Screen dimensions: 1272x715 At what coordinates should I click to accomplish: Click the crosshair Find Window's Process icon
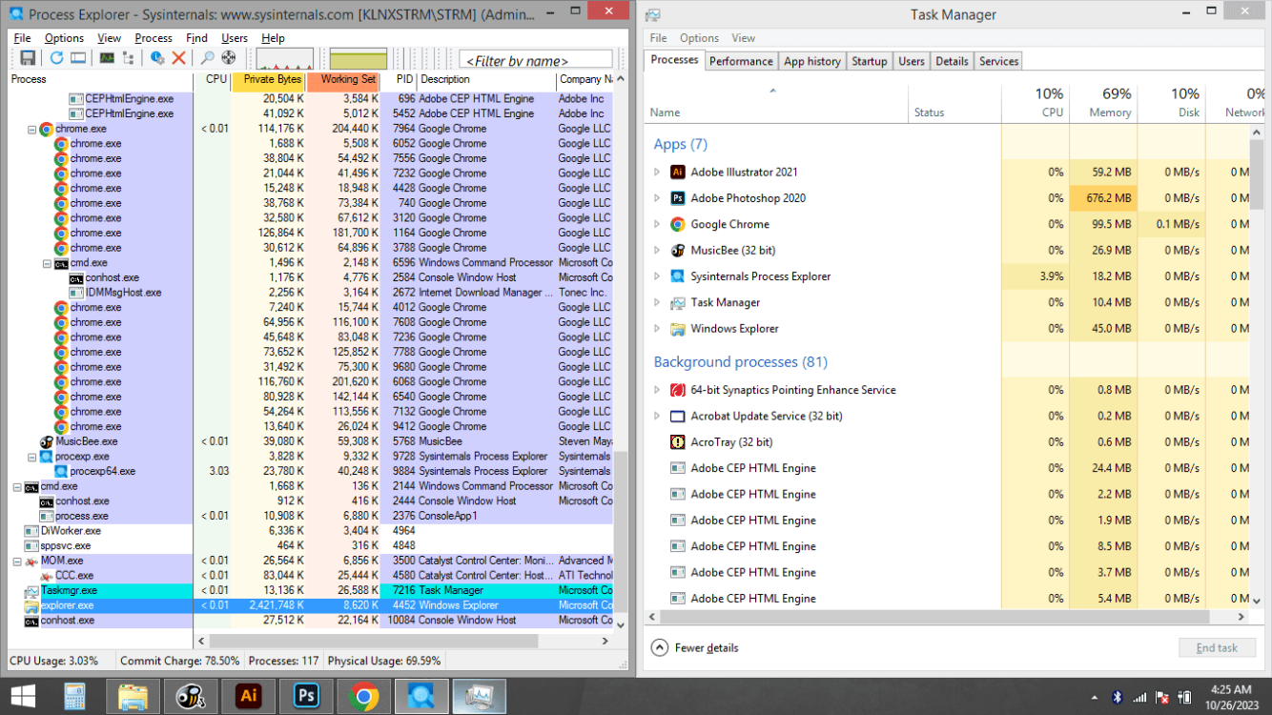click(x=229, y=58)
